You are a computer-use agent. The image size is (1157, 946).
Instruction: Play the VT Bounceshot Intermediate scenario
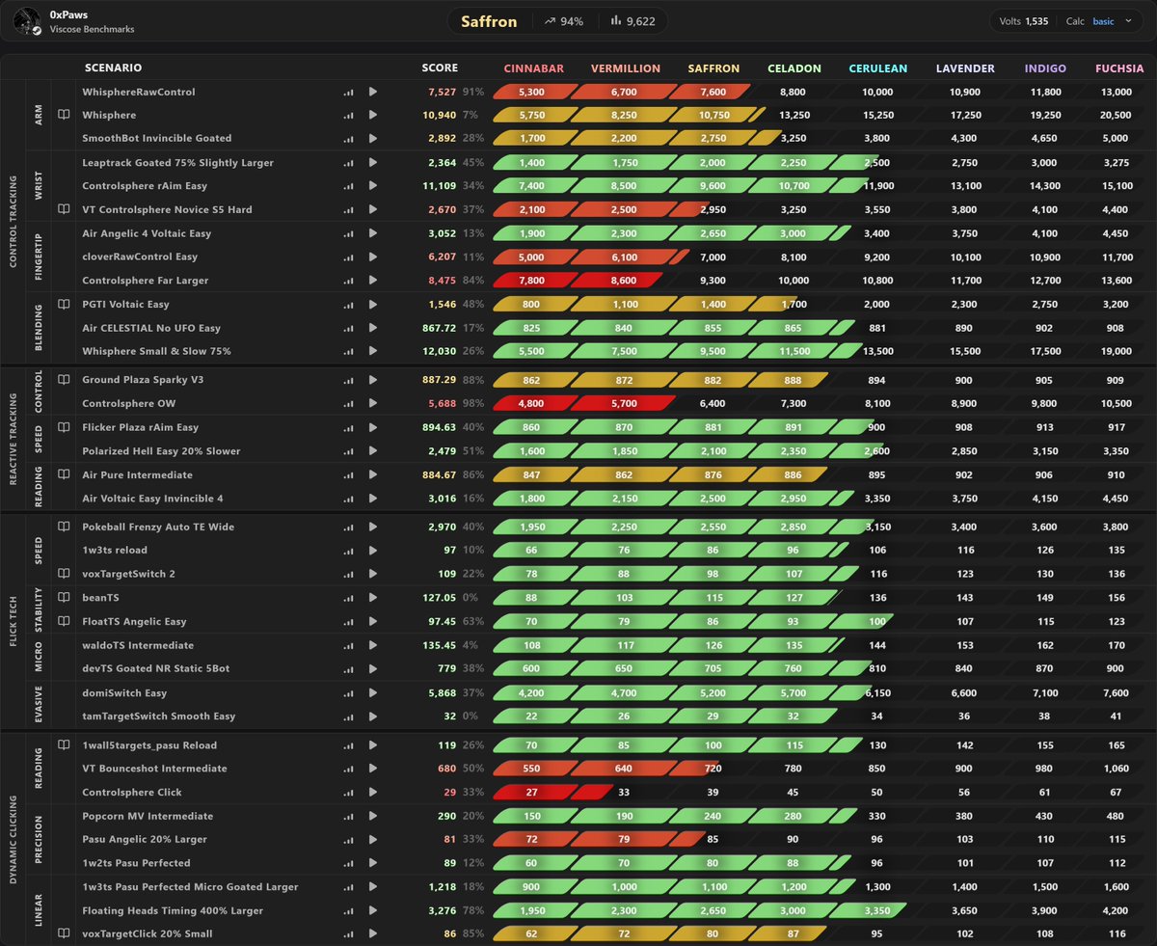click(x=373, y=770)
